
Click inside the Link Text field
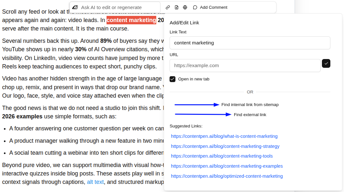click(250, 43)
